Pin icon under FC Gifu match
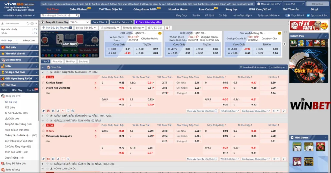This screenshot has width=331, height=173. tap(44, 159)
